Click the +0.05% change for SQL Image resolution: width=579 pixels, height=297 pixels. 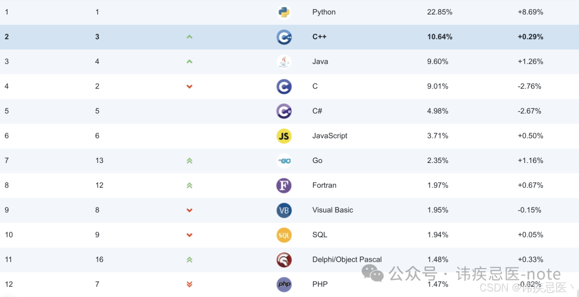pos(530,235)
